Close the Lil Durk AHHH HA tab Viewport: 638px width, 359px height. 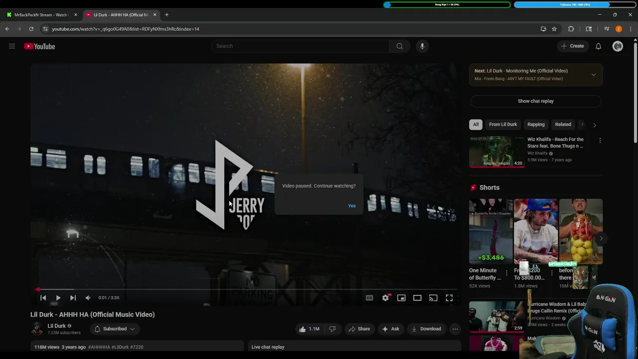[x=155, y=15]
